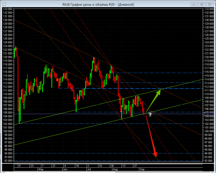Screen dimensions: 216x173
Task: Click 92 000 on the right price axis
Action: tap(208, 161)
